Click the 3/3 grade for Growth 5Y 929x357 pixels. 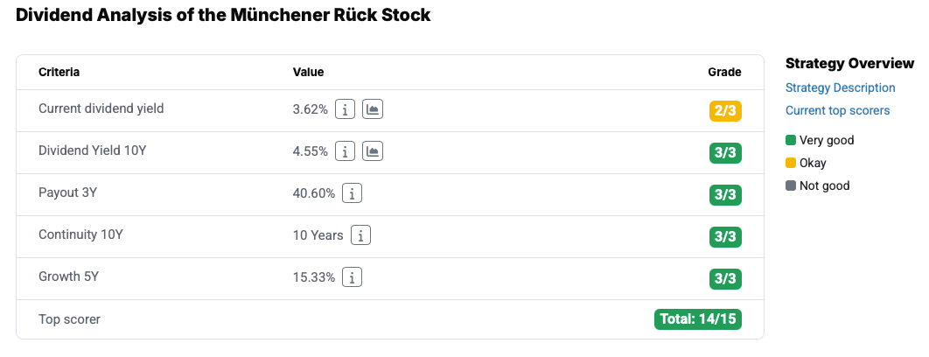pos(725,278)
